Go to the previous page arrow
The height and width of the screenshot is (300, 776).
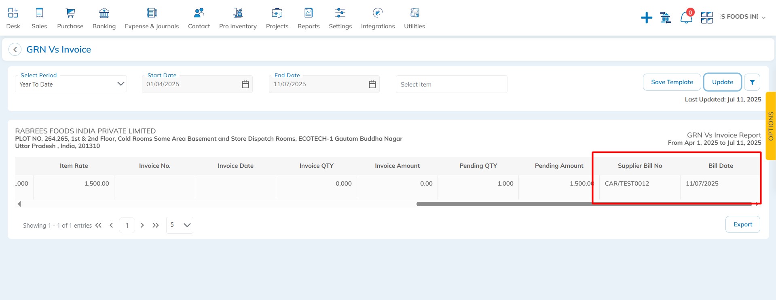click(111, 225)
